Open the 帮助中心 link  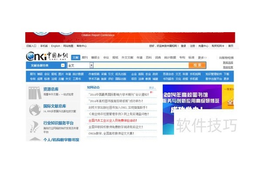[82, 46]
